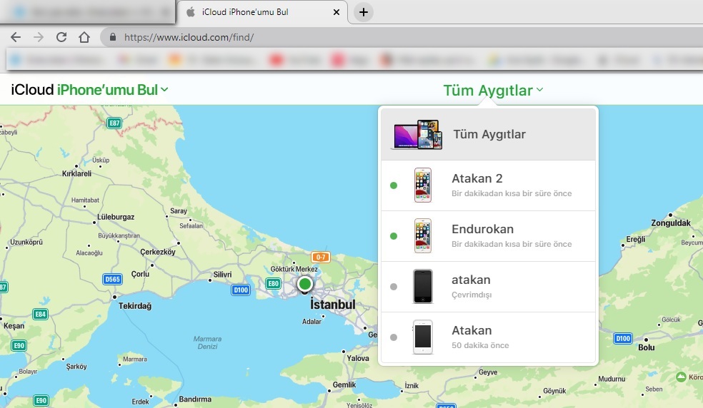703x408 pixels.
Task: Click the green online dot for Atakan 2
Action: point(394,185)
